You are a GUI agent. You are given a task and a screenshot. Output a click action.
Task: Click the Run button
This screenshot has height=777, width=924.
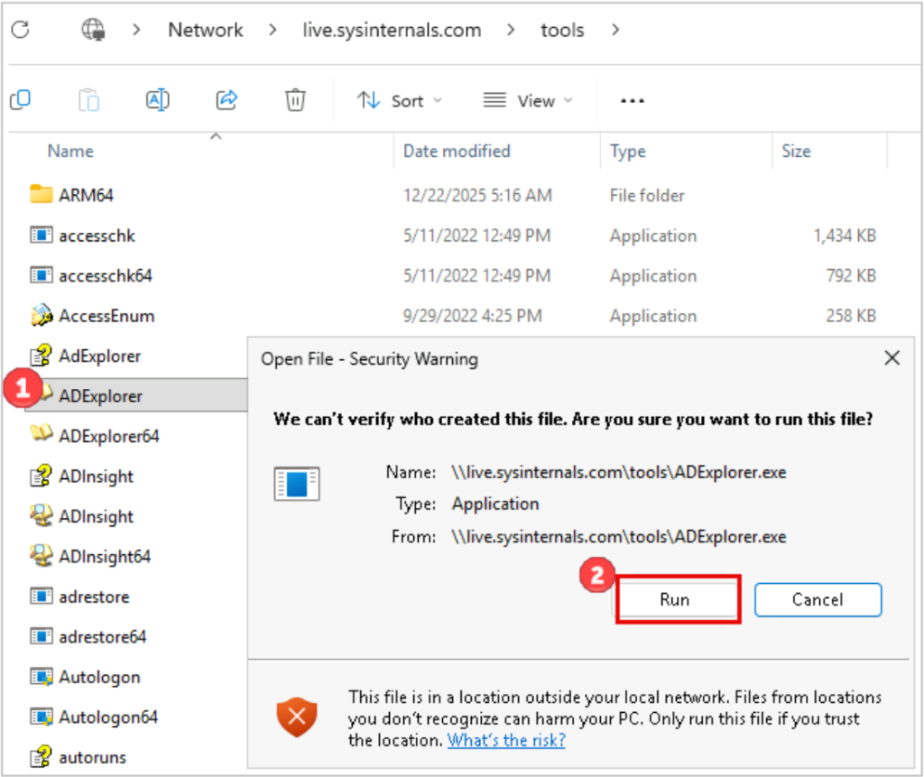[x=674, y=600]
